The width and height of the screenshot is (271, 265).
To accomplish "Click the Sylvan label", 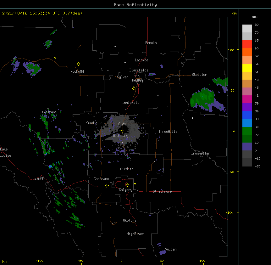I will click(x=123, y=77).
